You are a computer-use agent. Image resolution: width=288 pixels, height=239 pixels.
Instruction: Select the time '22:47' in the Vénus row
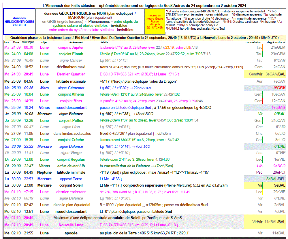(29, 166)
